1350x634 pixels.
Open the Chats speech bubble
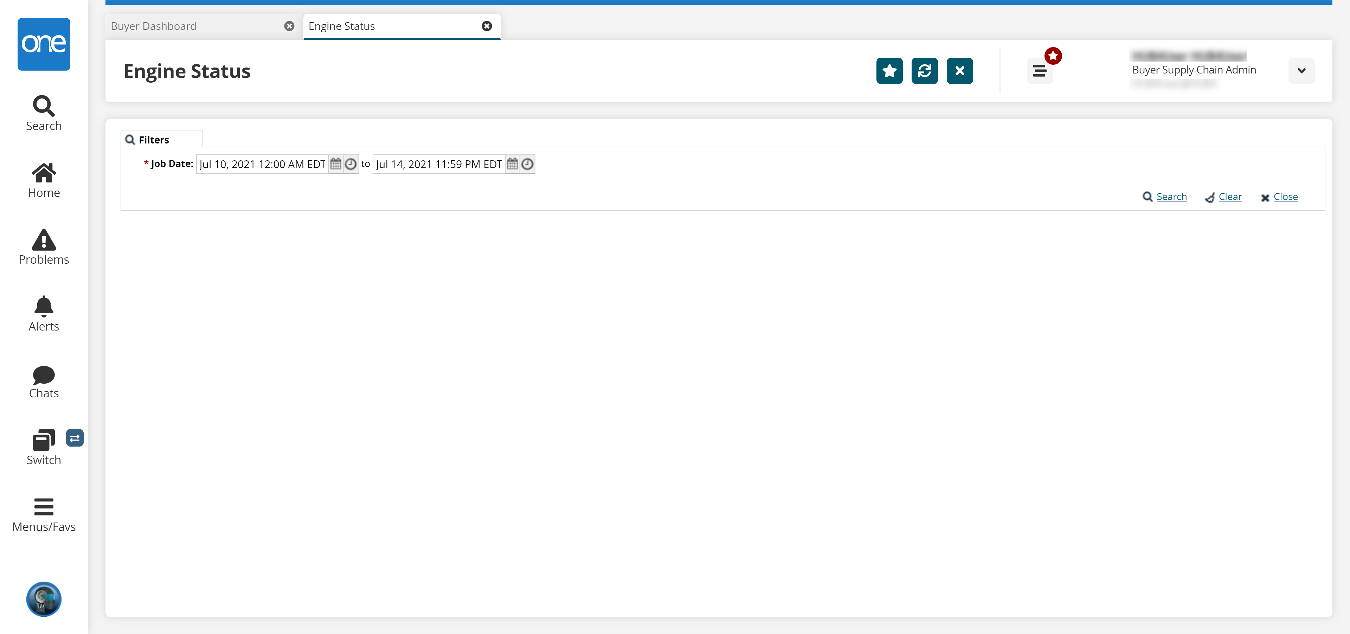[44, 382]
